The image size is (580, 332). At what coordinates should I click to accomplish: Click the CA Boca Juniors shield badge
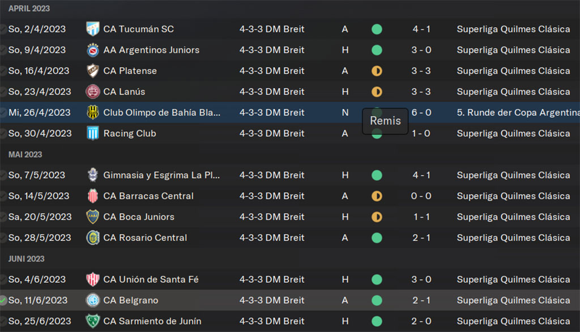[92, 217]
